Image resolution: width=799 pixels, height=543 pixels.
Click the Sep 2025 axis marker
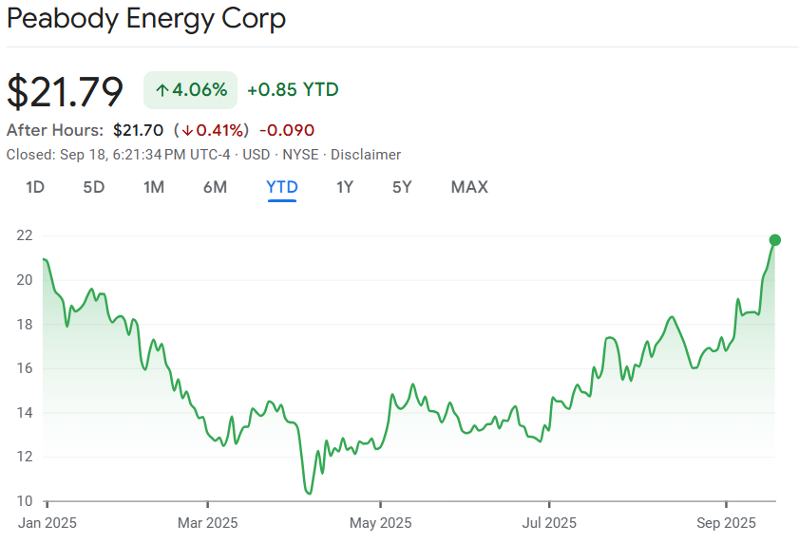click(726, 522)
